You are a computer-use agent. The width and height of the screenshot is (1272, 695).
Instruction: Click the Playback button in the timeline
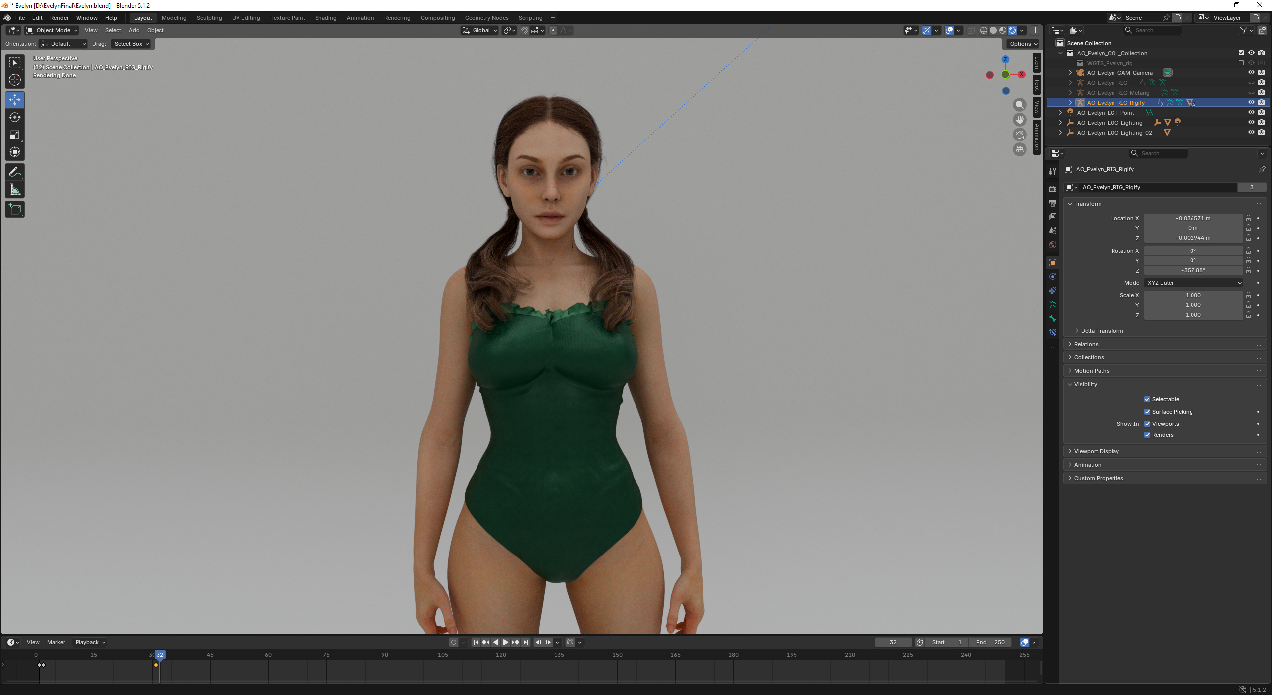tap(90, 642)
